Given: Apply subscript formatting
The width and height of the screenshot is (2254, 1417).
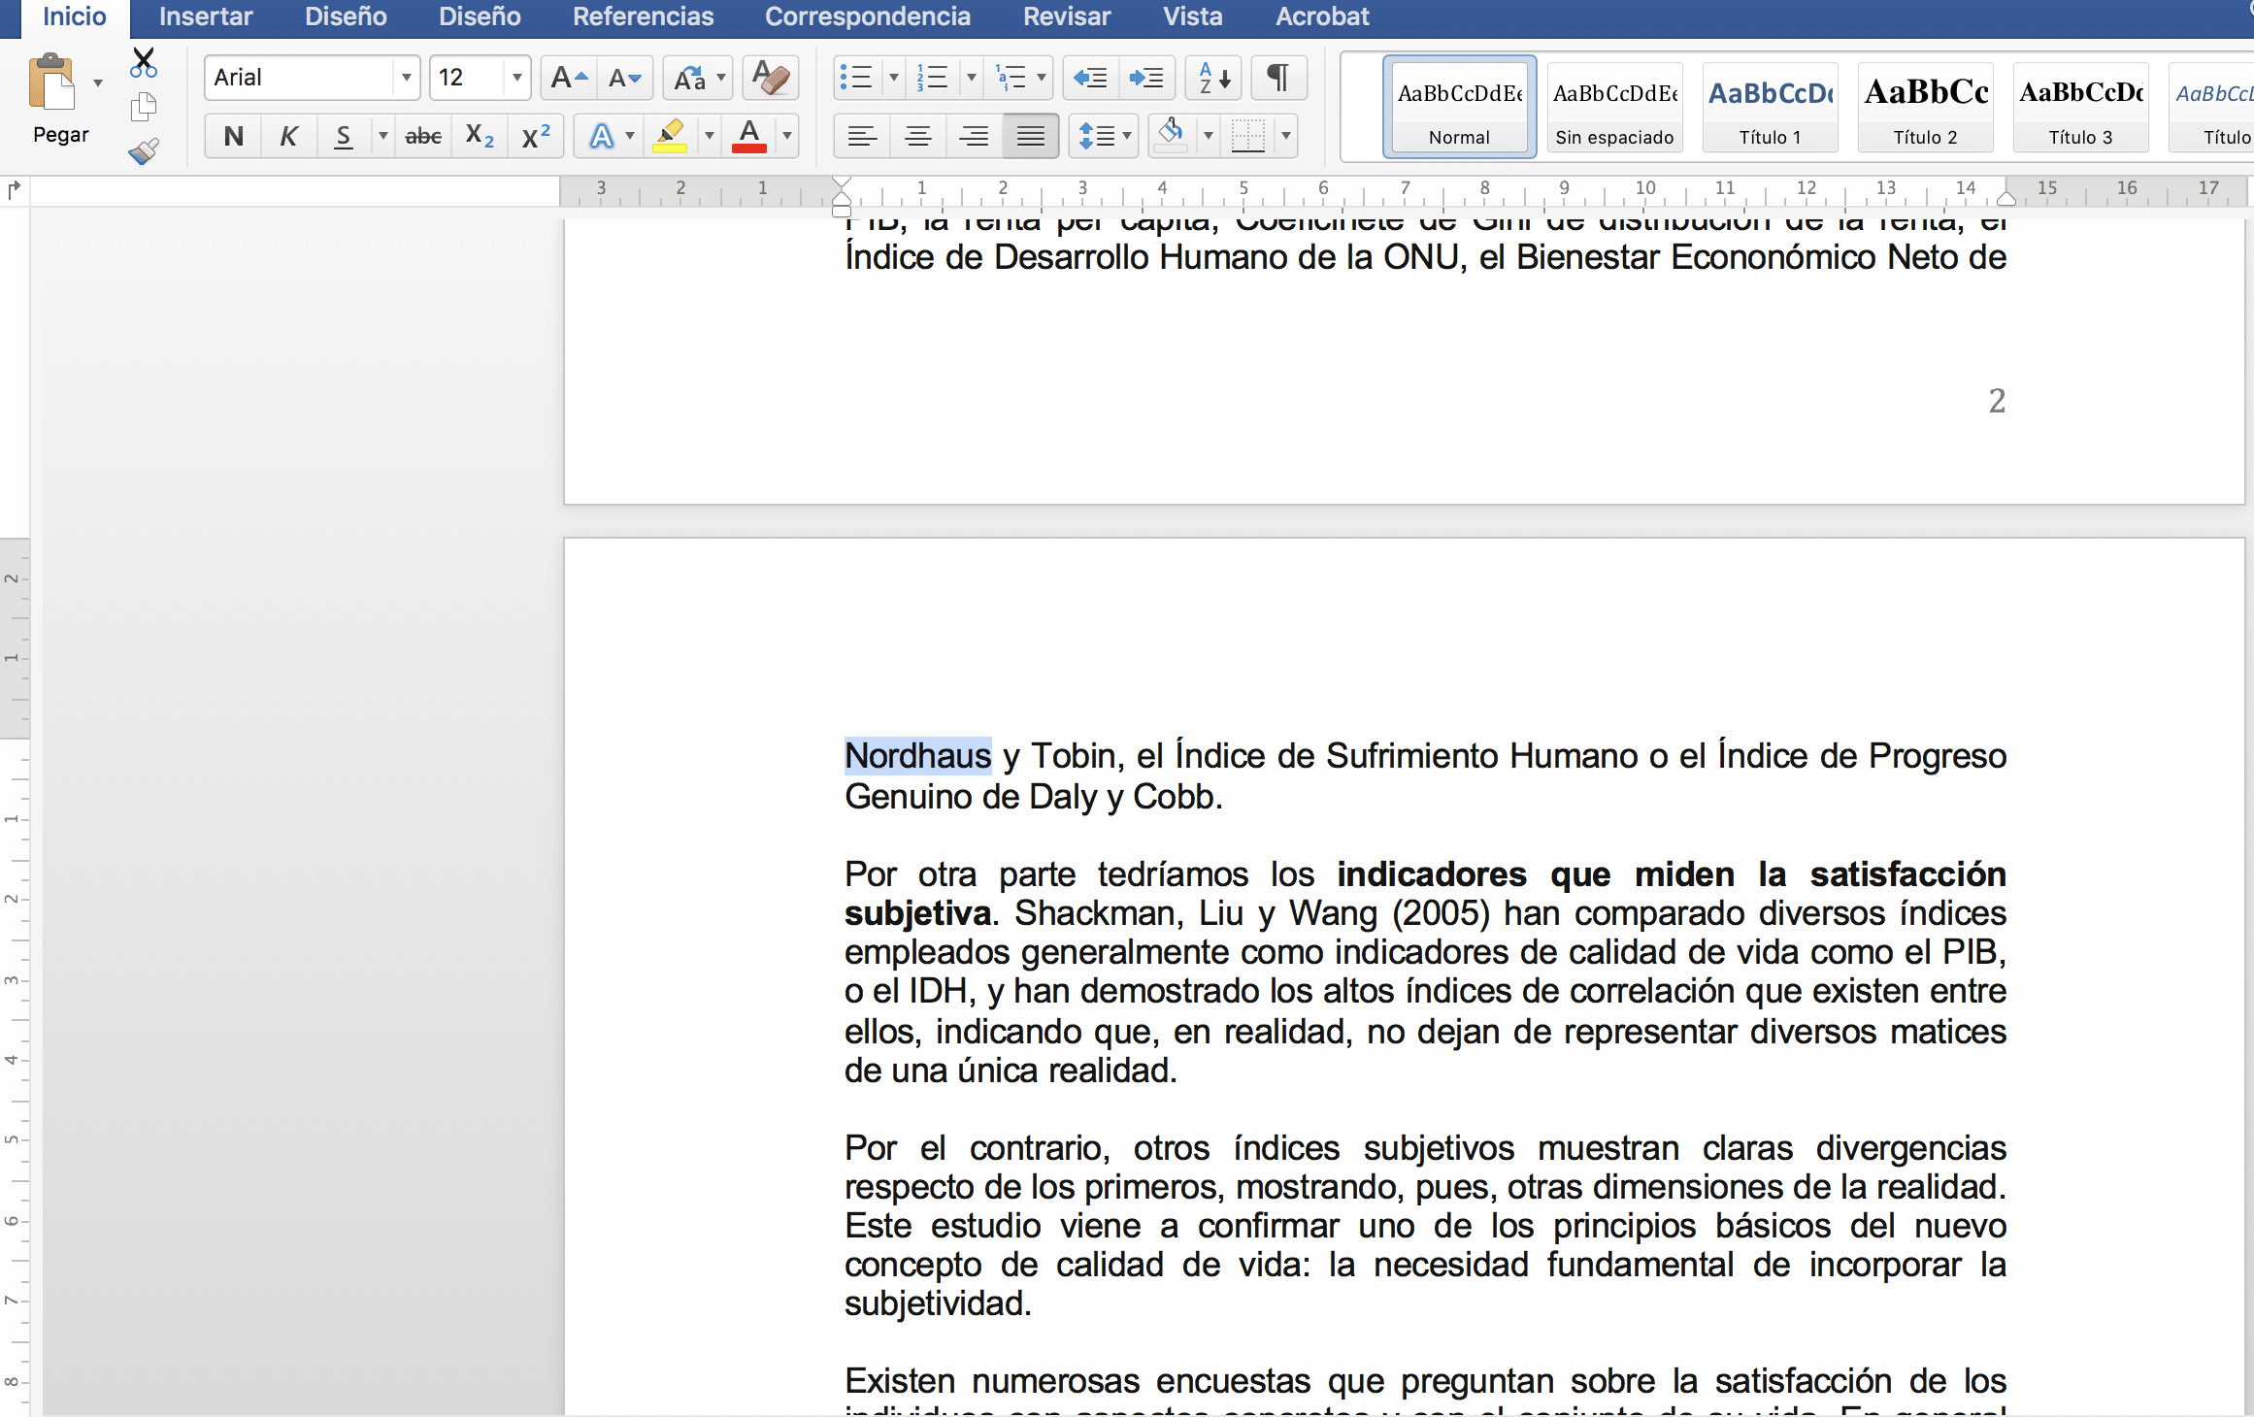Looking at the screenshot, I should [480, 136].
